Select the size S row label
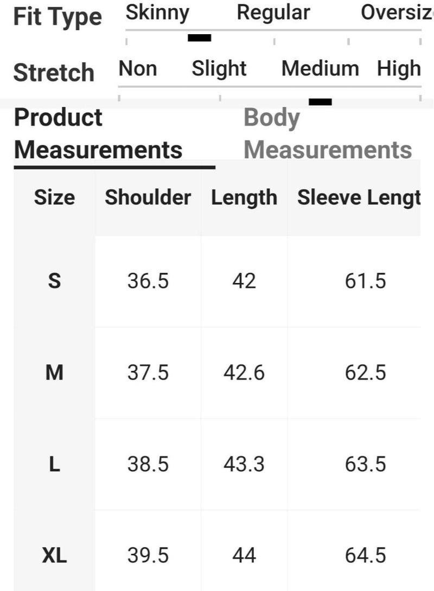The height and width of the screenshot is (591, 434). coord(54,281)
